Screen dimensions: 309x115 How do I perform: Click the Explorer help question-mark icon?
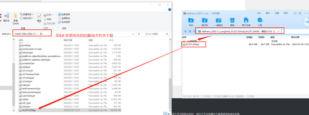(170, 9)
